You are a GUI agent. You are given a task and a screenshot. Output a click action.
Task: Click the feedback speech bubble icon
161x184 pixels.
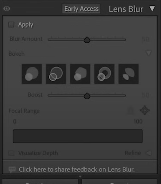(12, 169)
